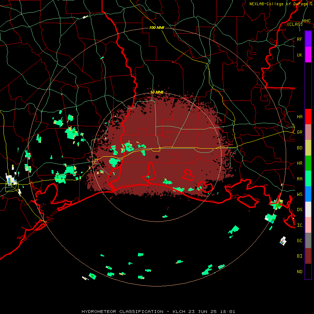Click the "GR" legend label text
The image size is (314, 314).
click(x=299, y=132)
